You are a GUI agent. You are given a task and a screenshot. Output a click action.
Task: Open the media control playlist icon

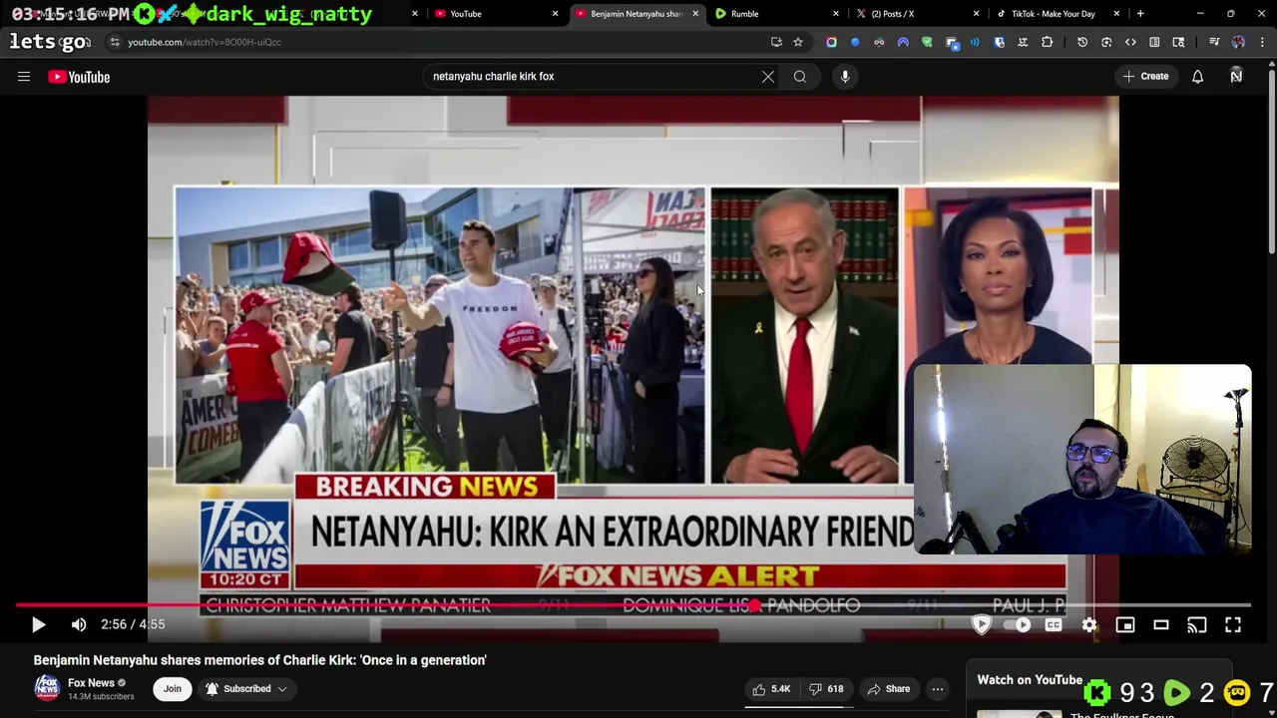[x=1214, y=42]
